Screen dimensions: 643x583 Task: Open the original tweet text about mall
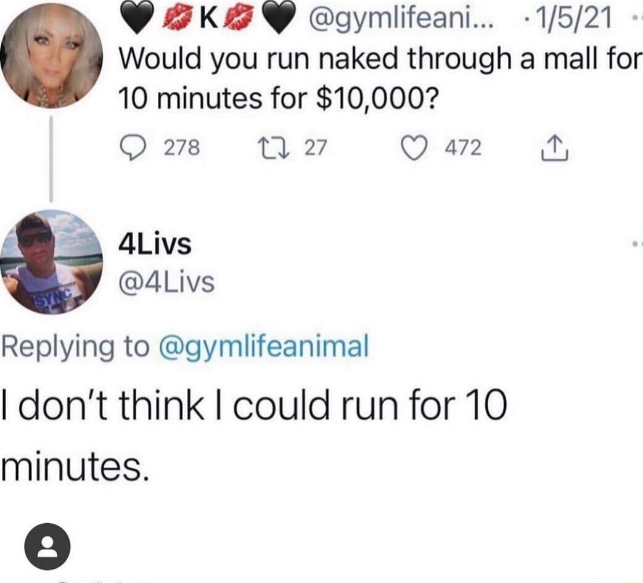pos(379,79)
